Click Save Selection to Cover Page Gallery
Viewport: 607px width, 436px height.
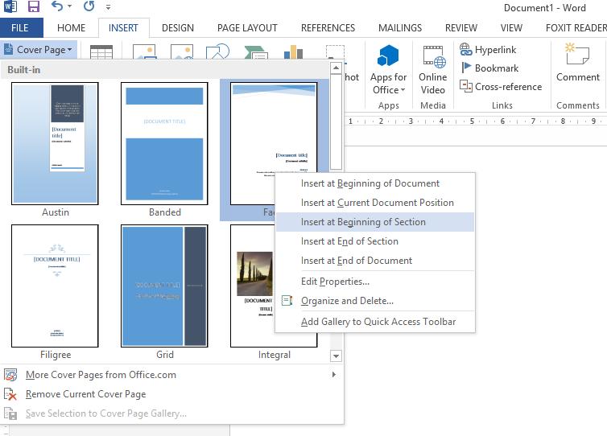172,413
